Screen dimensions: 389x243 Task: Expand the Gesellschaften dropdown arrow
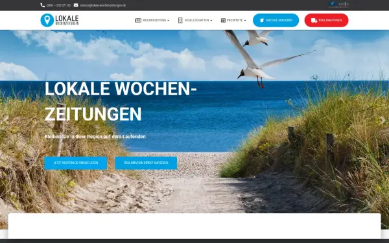tap(211, 21)
